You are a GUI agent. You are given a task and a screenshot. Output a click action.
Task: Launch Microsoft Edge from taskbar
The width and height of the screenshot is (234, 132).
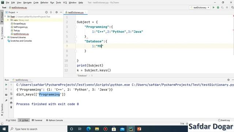click(x=88, y=129)
